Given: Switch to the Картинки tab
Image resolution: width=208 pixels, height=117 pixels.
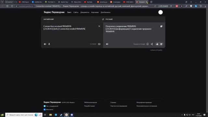Looking at the screenshot, I should pyautogui.click(x=95, y=12).
